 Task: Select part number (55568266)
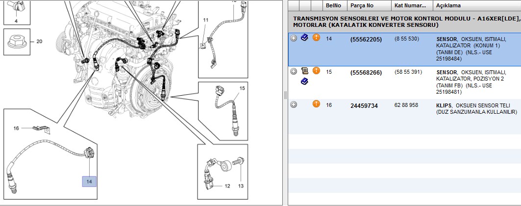pyautogui.click(x=366, y=73)
